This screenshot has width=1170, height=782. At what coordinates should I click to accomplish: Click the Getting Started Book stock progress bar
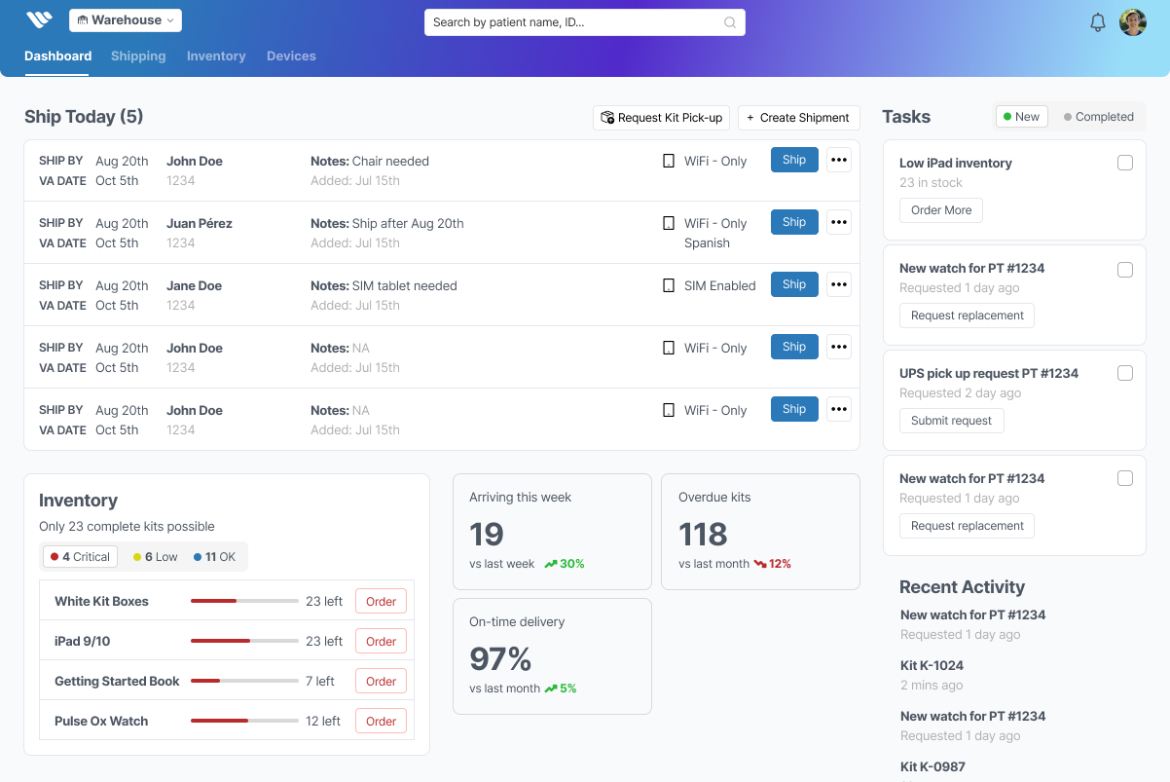243,680
